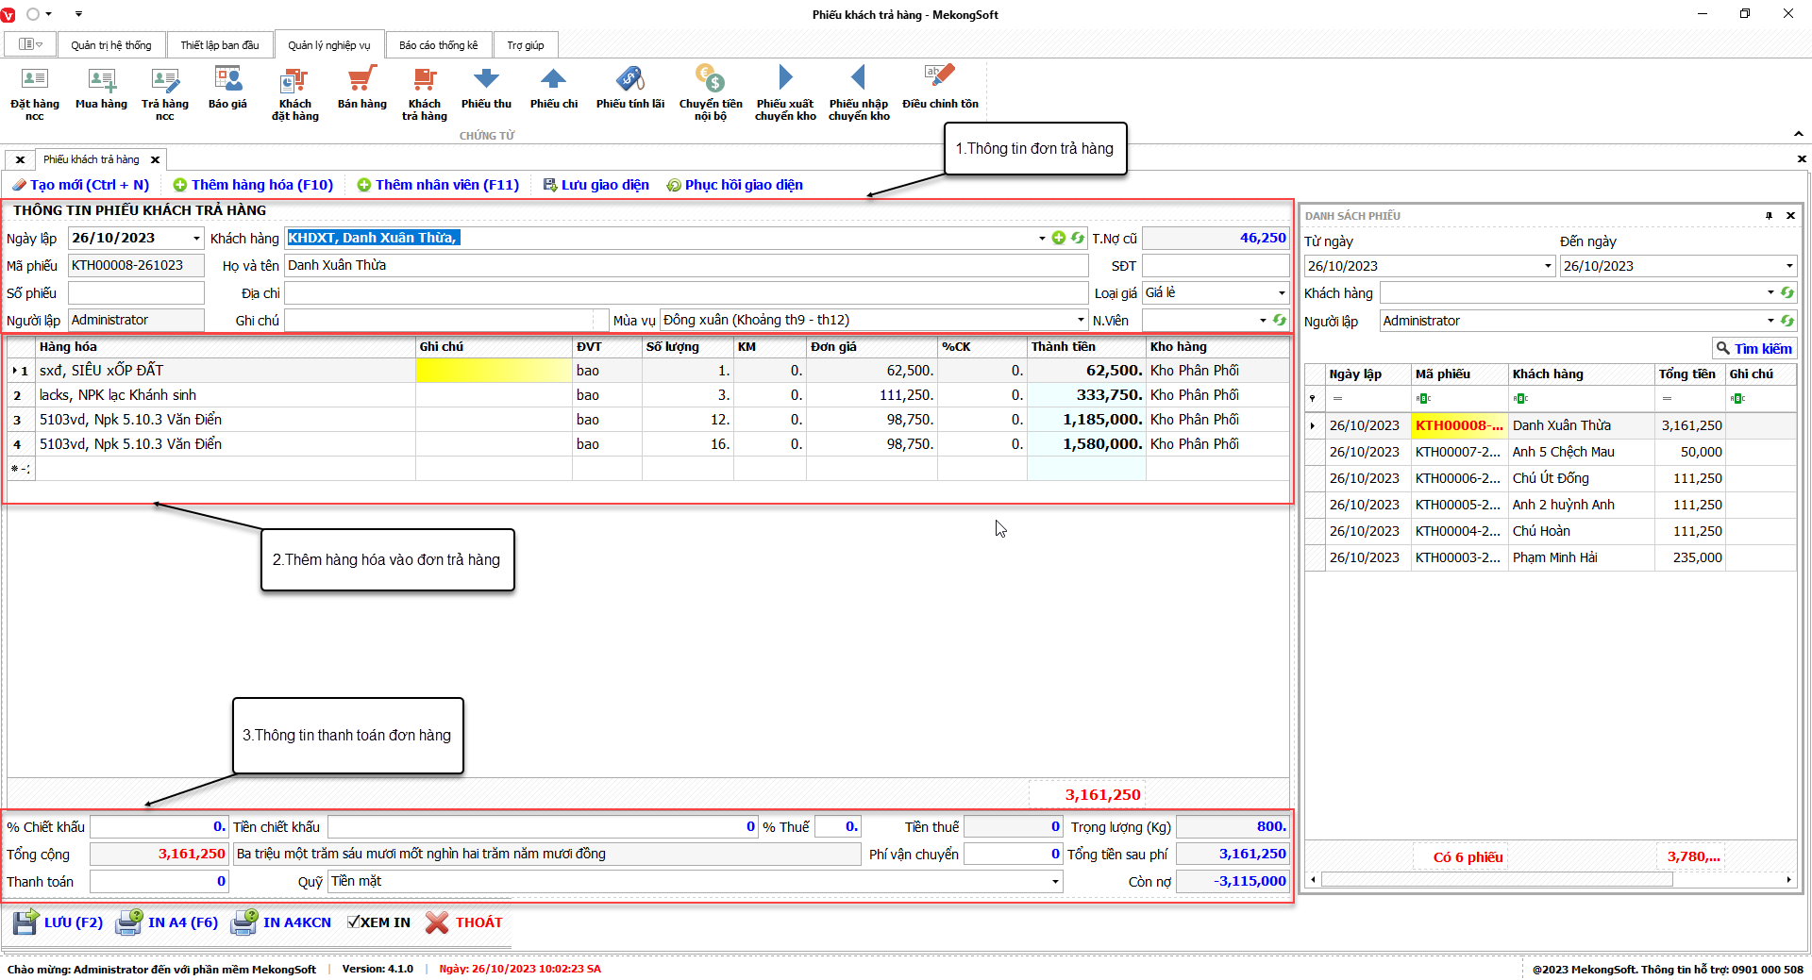Click the Tìm kiếm search button
Image resolution: width=1812 pixels, height=980 pixels.
tap(1753, 349)
